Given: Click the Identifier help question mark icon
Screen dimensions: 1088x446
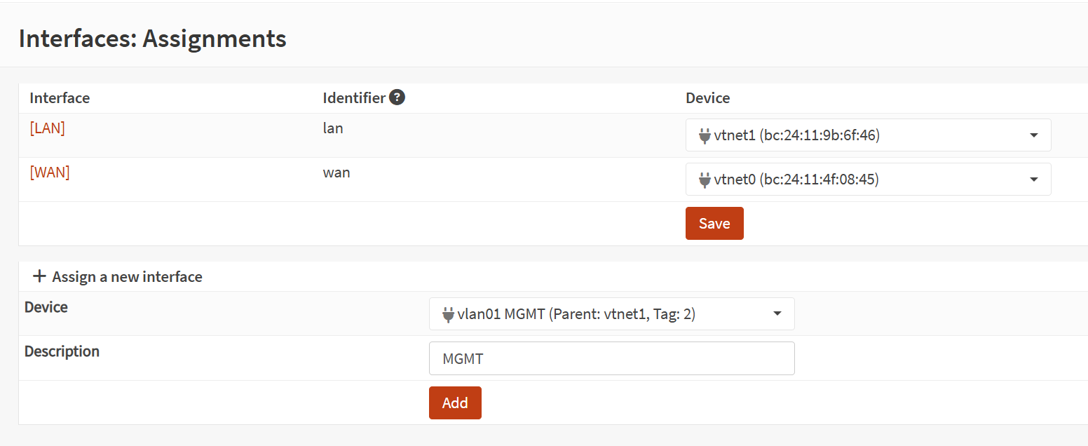Looking at the screenshot, I should [x=397, y=98].
